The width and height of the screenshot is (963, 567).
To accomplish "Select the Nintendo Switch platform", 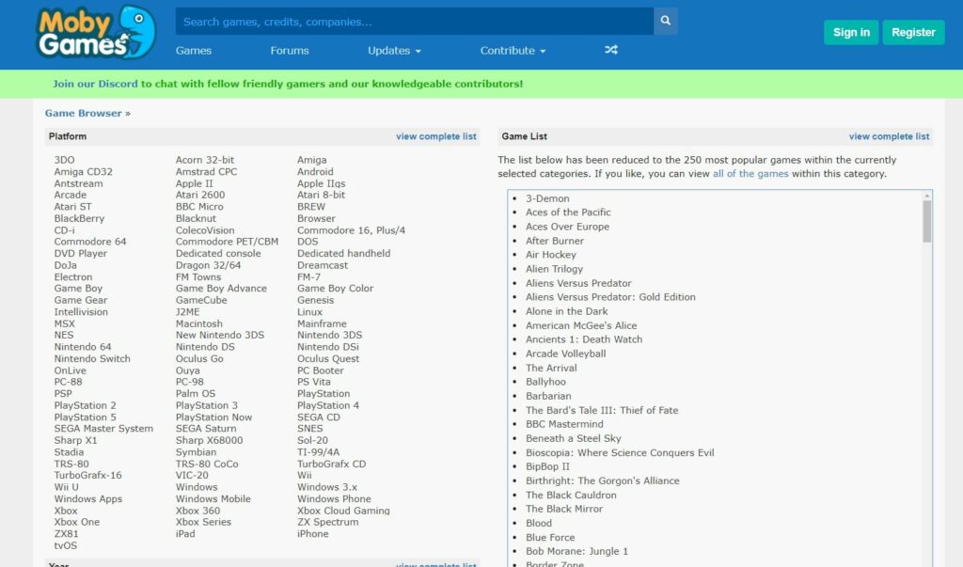I will pos(92,358).
